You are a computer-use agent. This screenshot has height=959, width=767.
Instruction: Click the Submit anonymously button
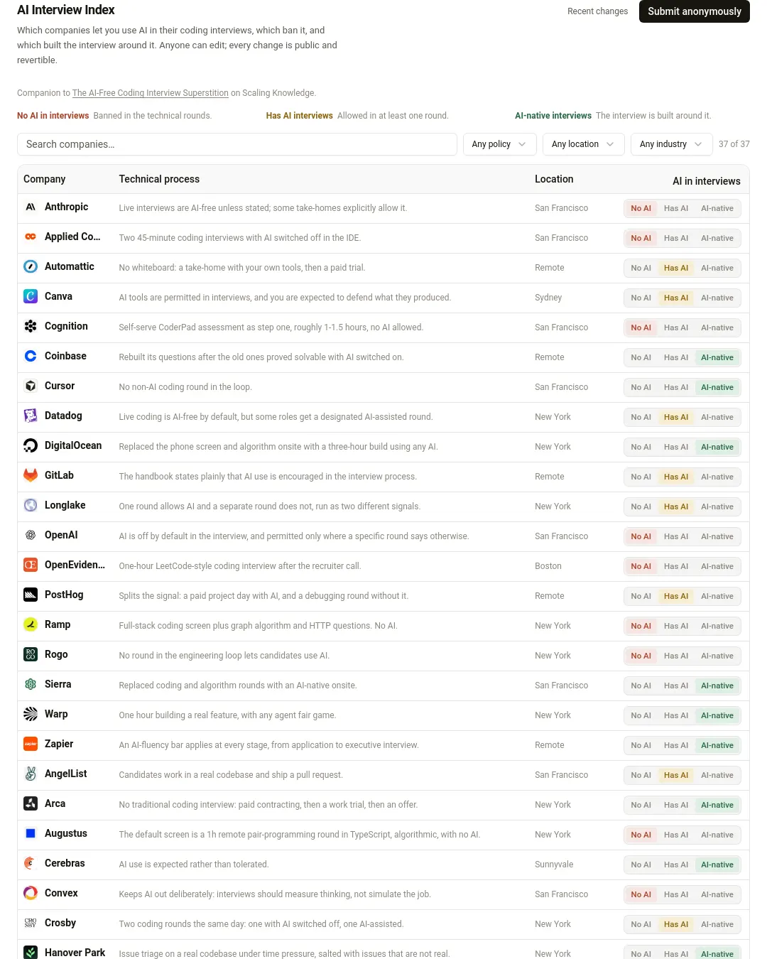(x=695, y=11)
